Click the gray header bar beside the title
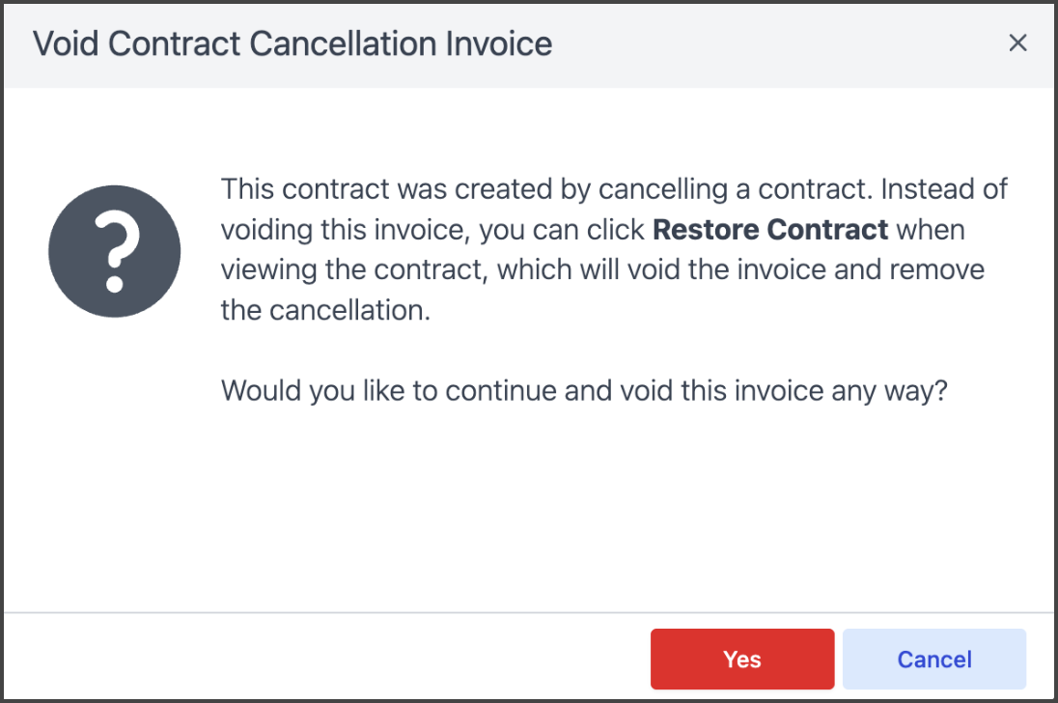 pos(772,44)
